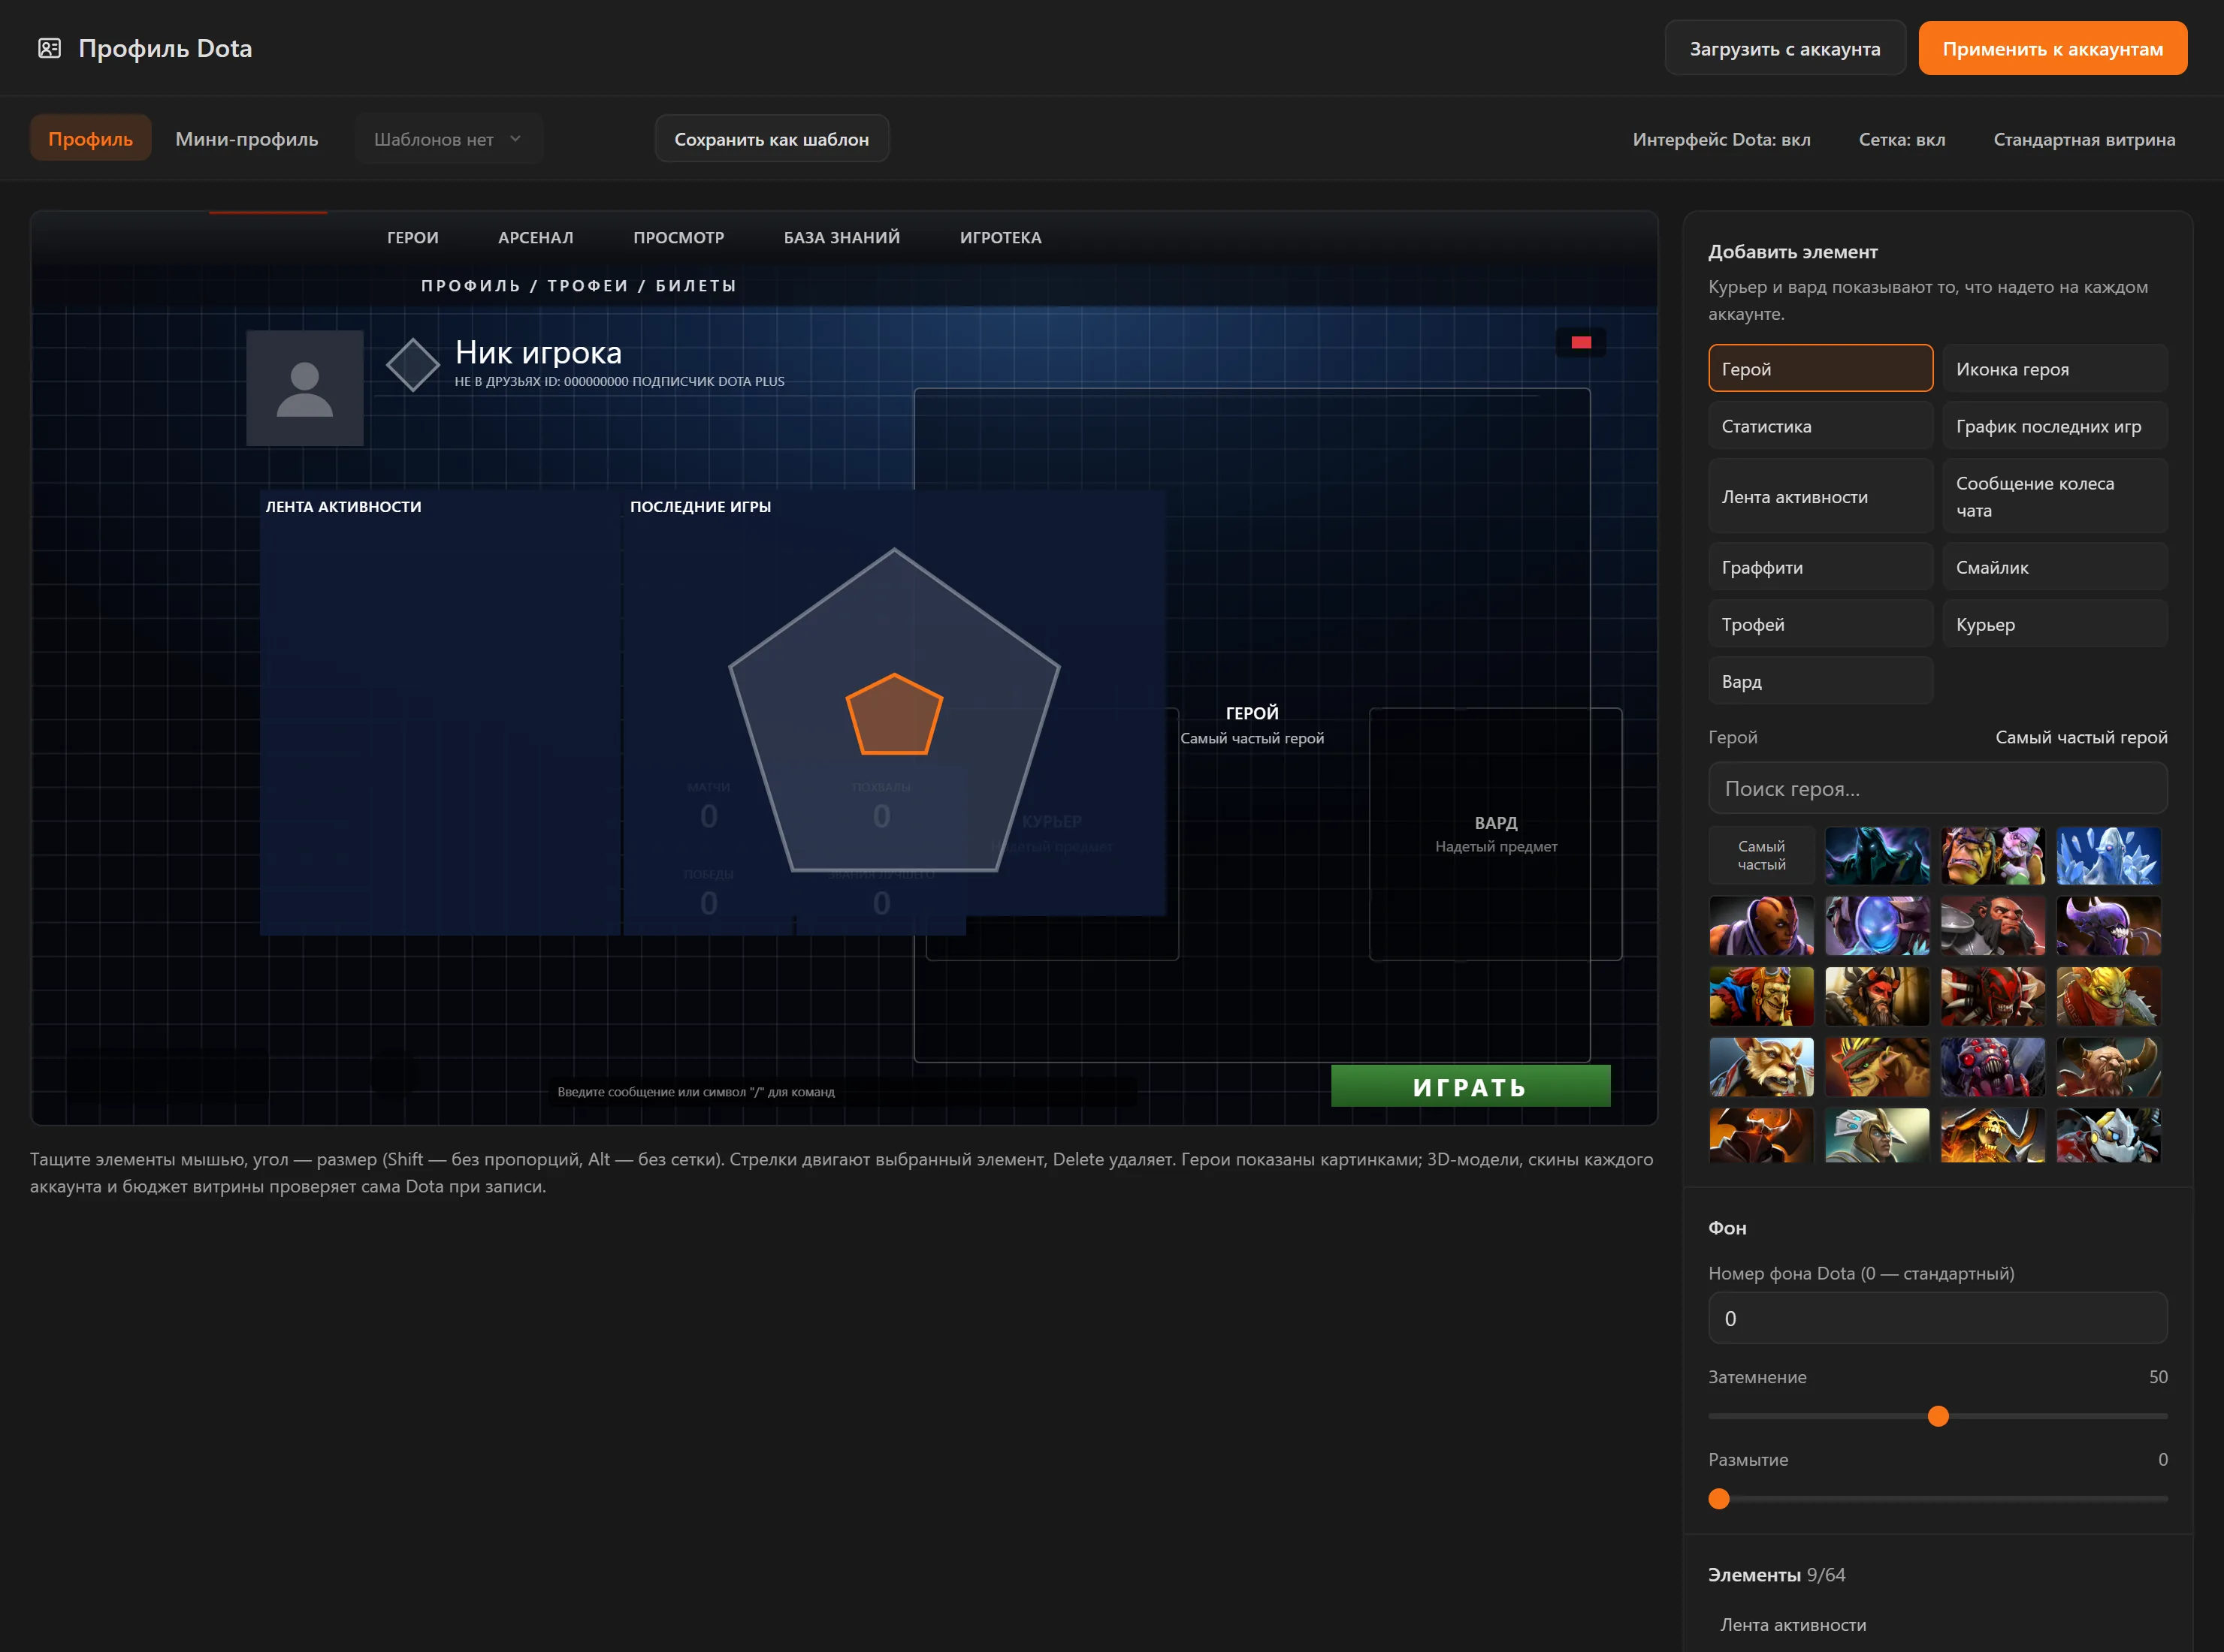This screenshot has width=2224, height=1652.
Task: Choose the Beastmaster hero portrait
Action: 1877,996
